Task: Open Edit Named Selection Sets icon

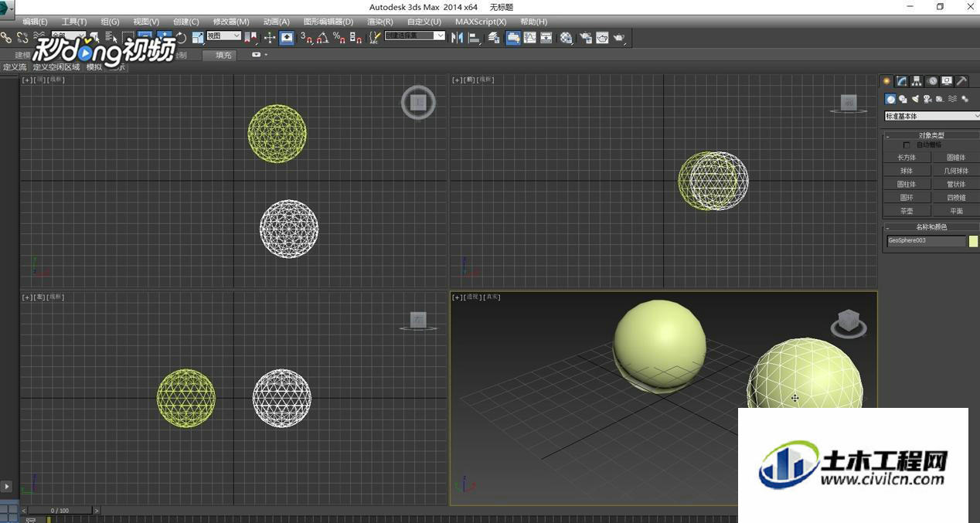Action: [375, 37]
